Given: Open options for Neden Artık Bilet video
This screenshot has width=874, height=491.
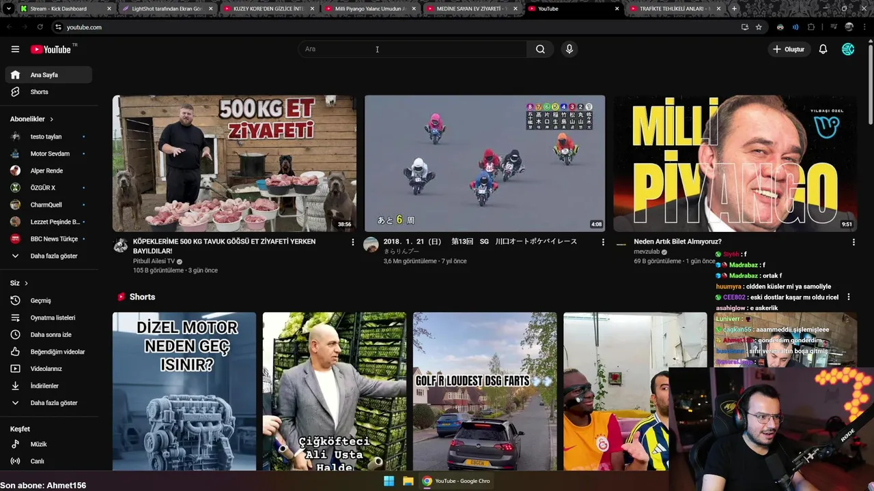Looking at the screenshot, I should 854,242.
